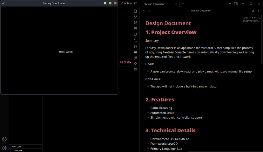
Task: Add a new tab with plus button
Action: 183,4
